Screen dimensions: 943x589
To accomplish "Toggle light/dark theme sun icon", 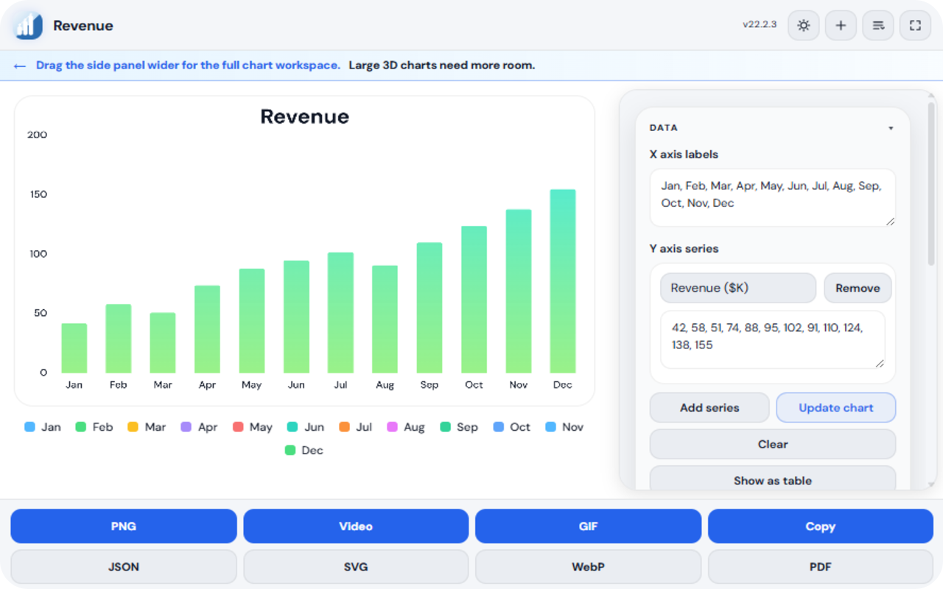I will tap(804, 26).
